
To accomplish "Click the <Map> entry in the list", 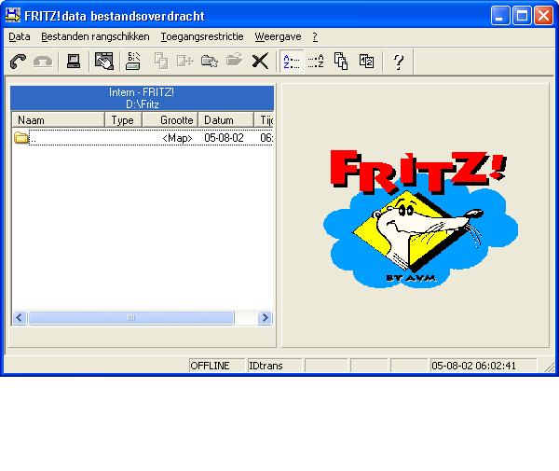I will tap(177, 138).
